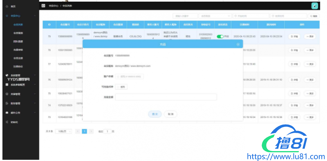Select the account balance radio option
Viewport: 327px width, 161px height.
[x=118, y=77]
